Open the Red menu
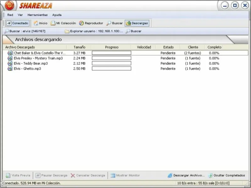The width and height of the screenshot is (251, 188). 10,15
